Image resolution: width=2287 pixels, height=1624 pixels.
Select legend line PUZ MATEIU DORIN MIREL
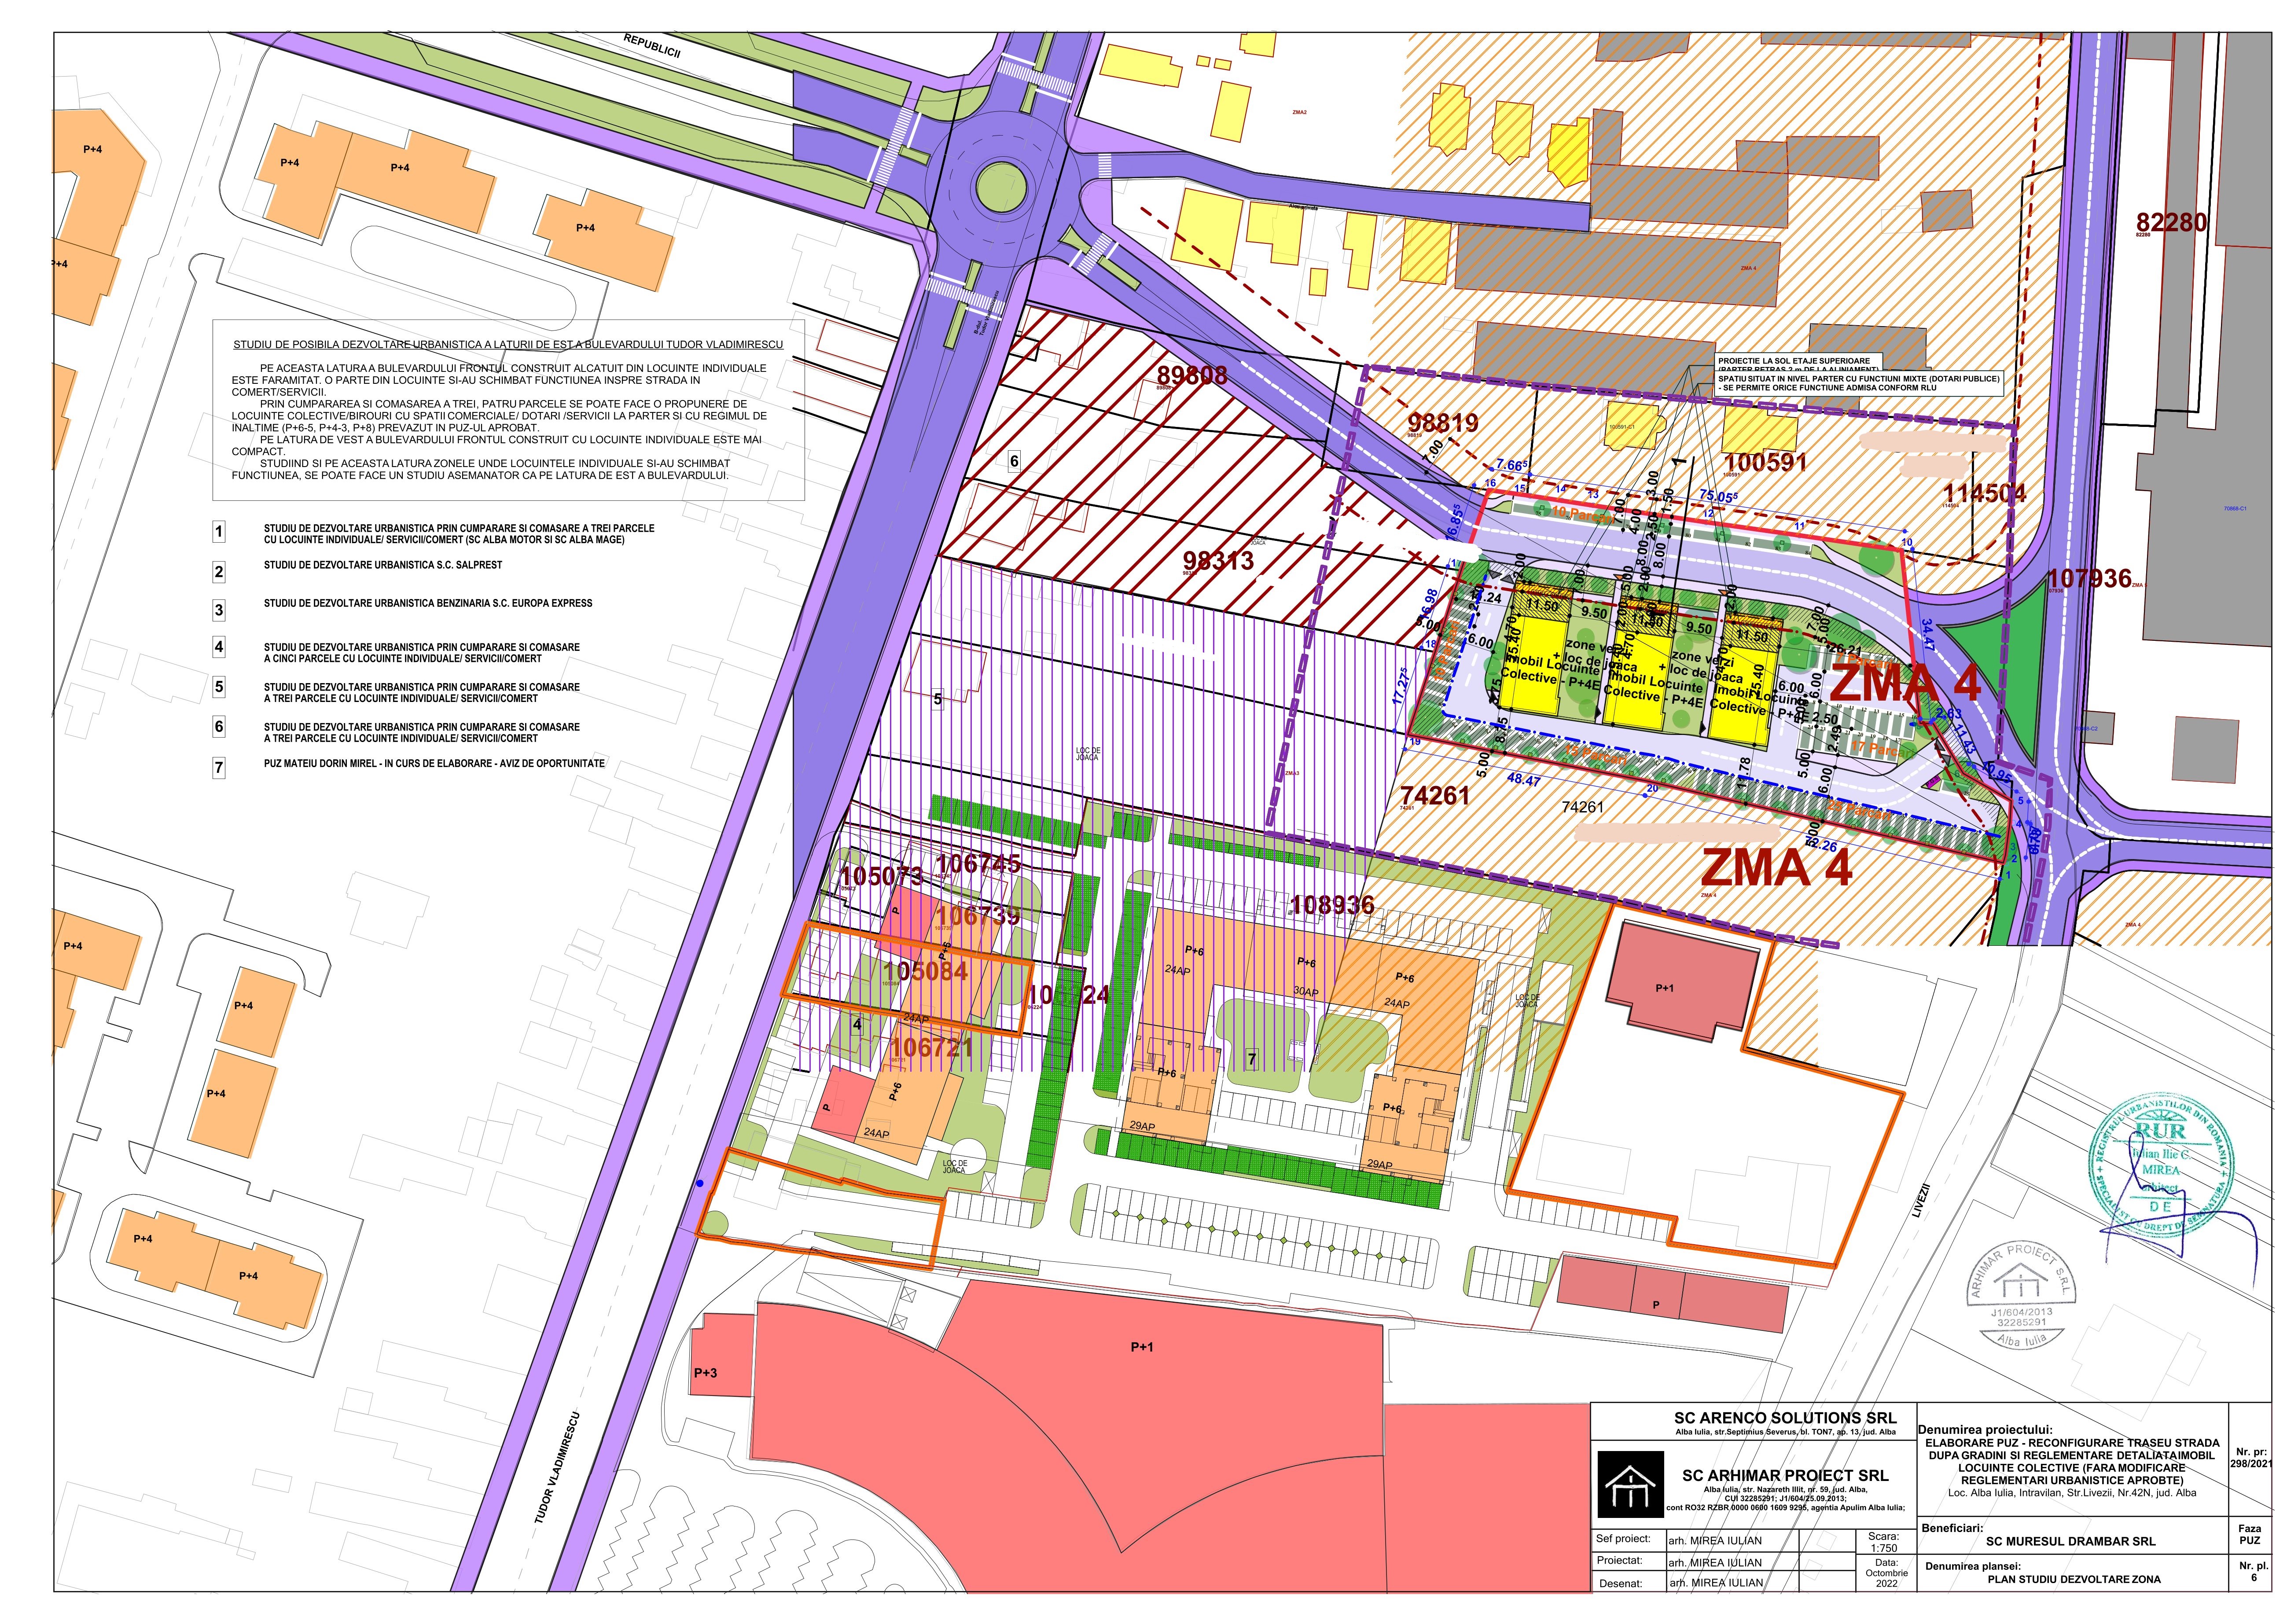pos(434,763)
